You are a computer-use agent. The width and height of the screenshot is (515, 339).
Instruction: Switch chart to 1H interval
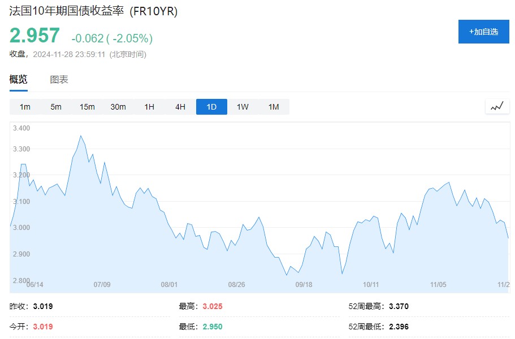(149, 107)
